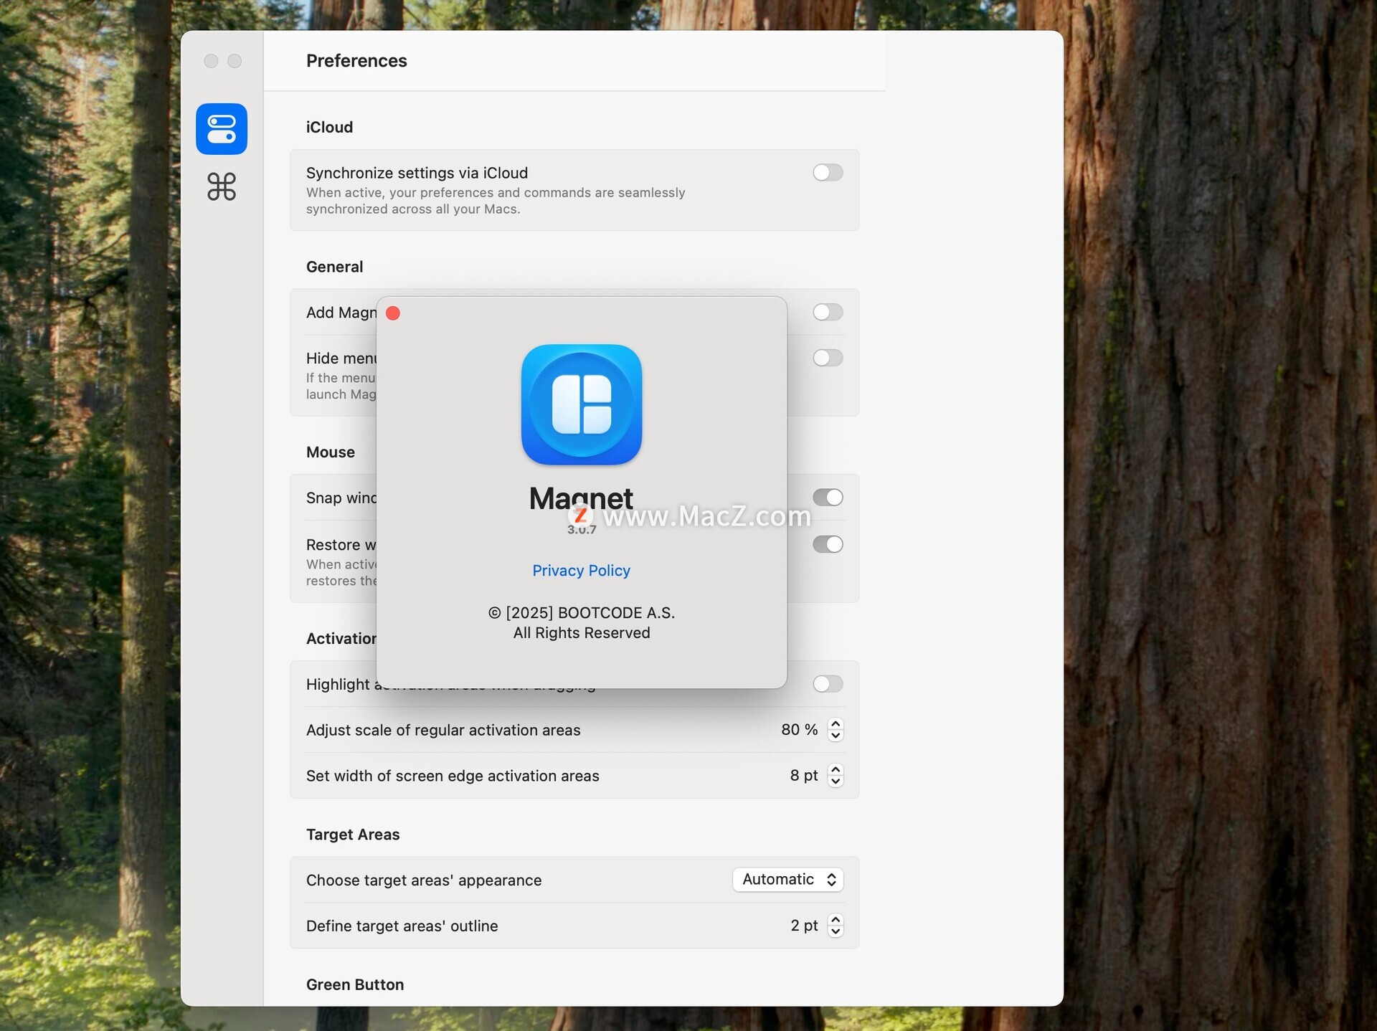Click 'Choose target areas' appearance' label
Screen dimensions: 1377x1031
pos(424,880)
